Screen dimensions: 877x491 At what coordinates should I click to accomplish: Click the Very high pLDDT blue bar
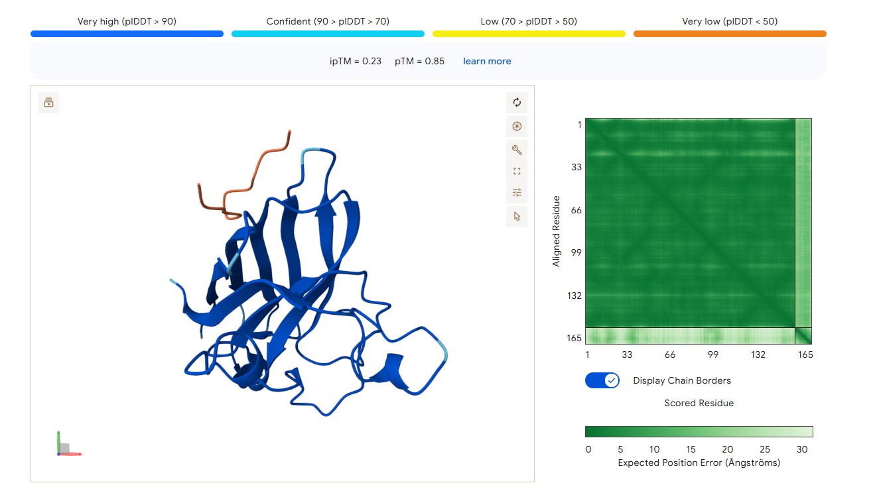(x=127, y=34)
